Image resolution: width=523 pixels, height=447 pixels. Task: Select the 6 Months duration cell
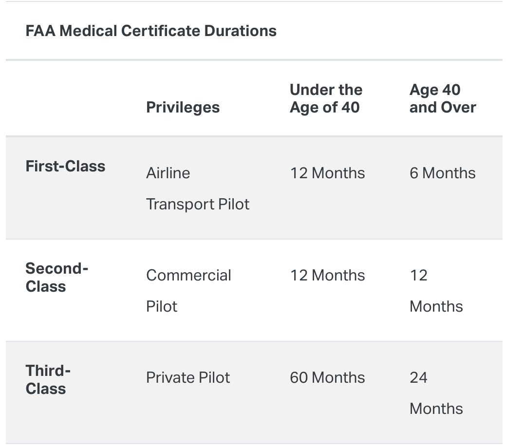tap(442, 173)
